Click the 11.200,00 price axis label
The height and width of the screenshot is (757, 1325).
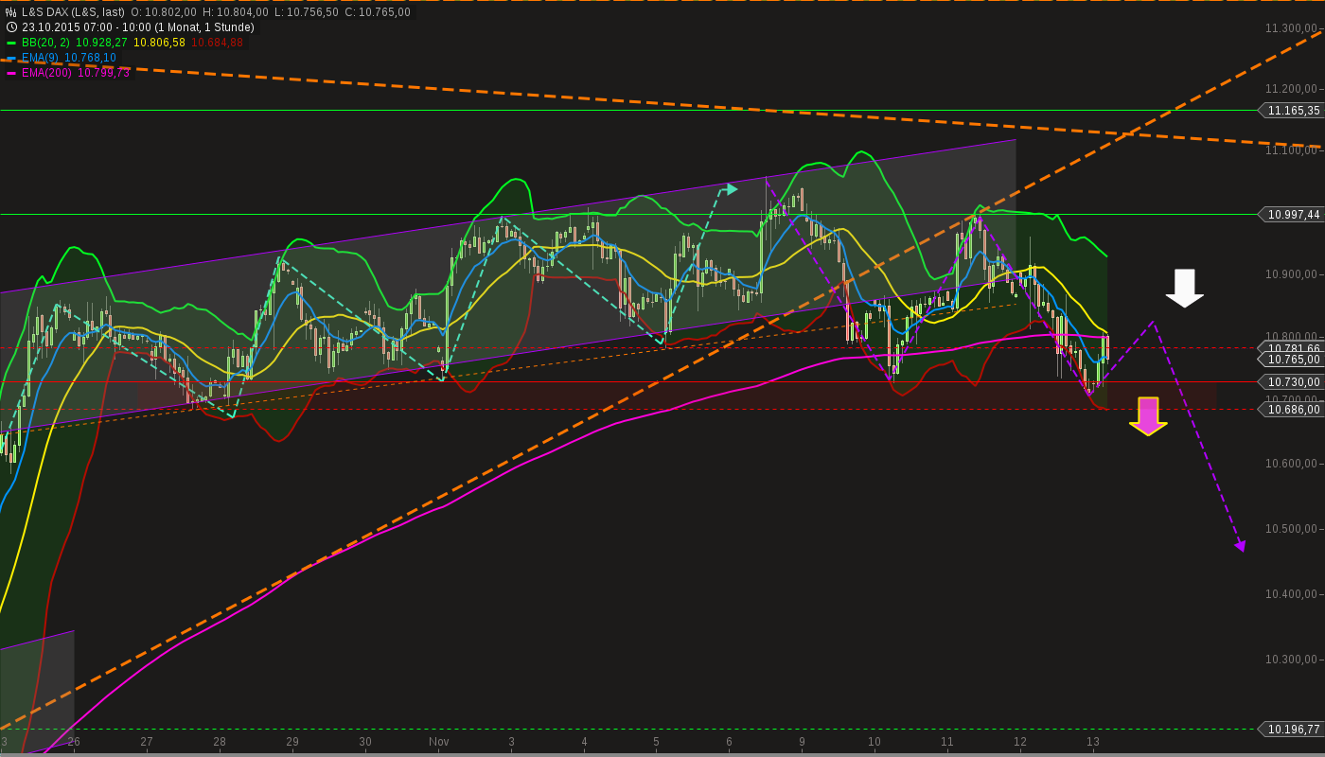pos(1292,89)
